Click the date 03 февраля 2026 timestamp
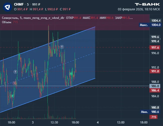The image size is (163, 126). pos(139,9)
